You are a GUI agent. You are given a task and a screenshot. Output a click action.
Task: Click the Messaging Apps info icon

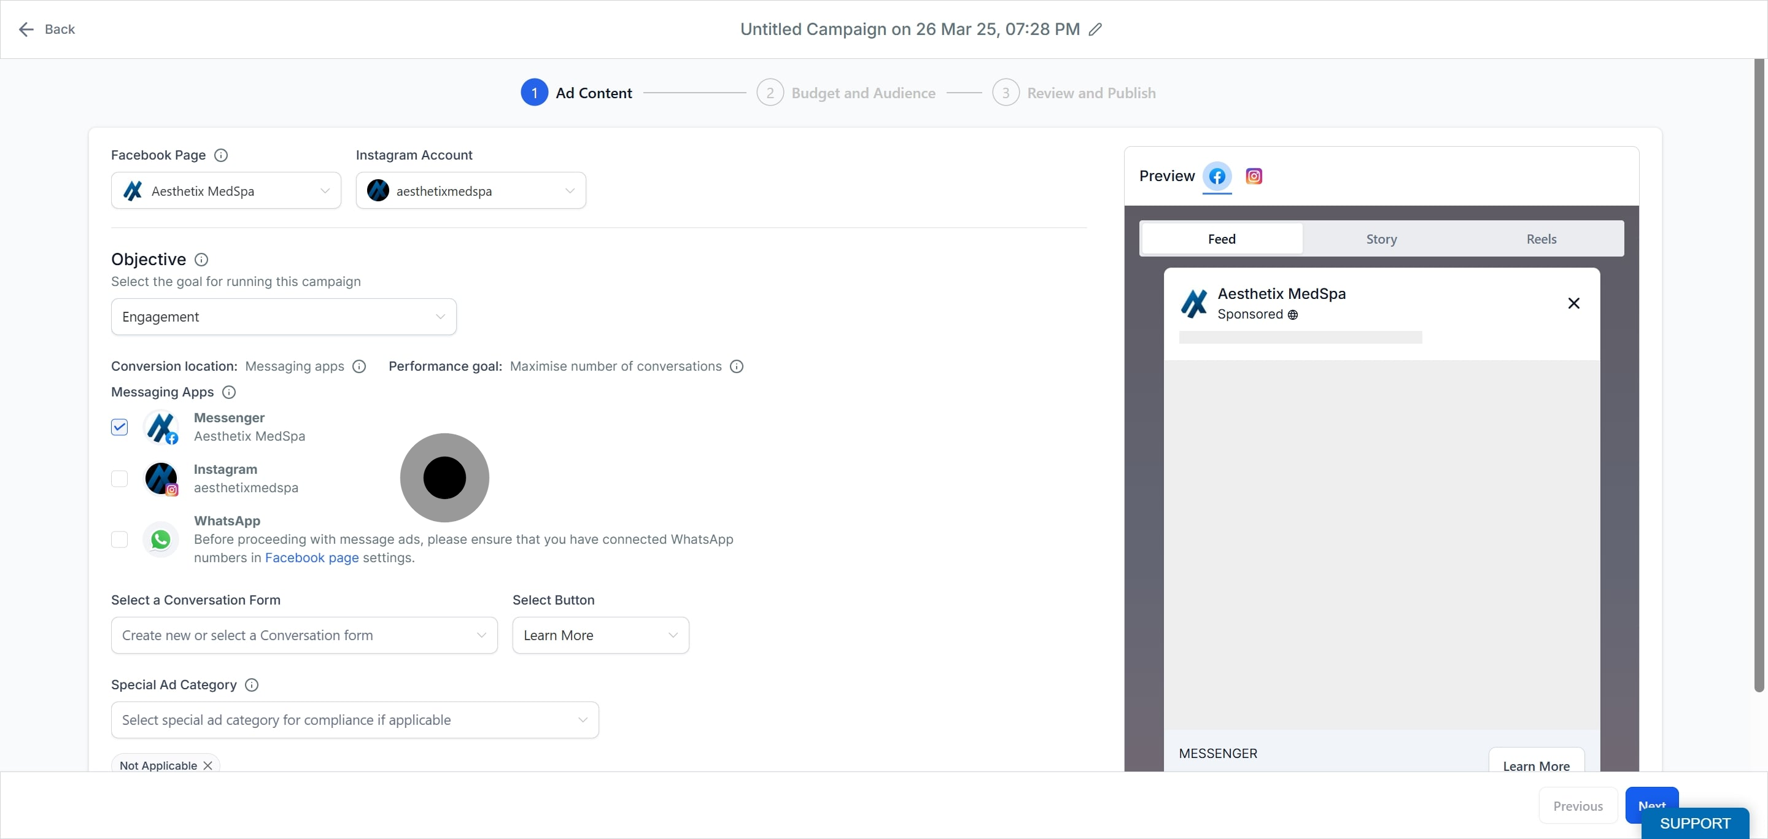coord(229,392)
